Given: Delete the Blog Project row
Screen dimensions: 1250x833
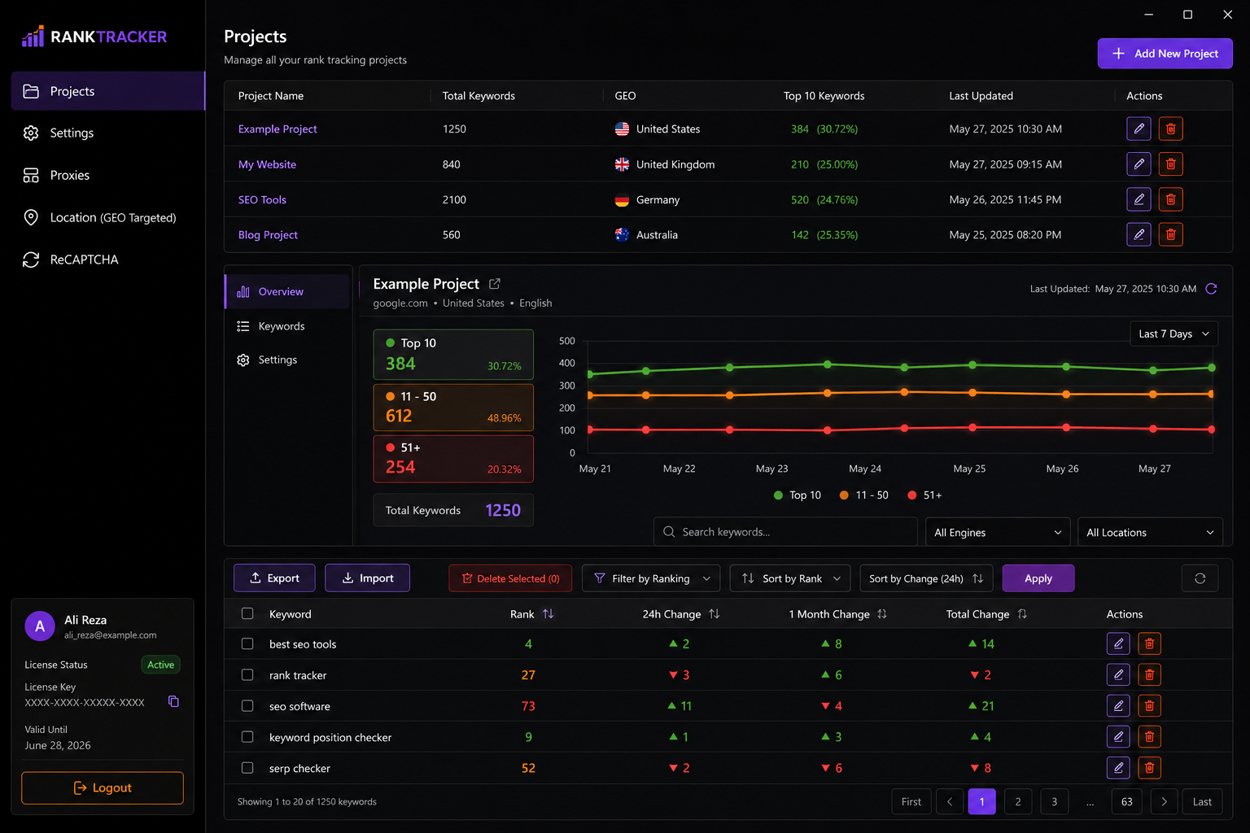Looking at the screenshot, I should pos(1170,234).
